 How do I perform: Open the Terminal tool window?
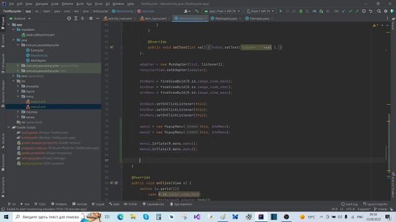click(80, 204)
